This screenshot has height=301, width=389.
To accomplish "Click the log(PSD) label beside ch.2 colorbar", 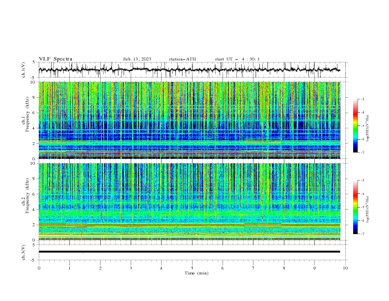I will click(x=368, y=209).
